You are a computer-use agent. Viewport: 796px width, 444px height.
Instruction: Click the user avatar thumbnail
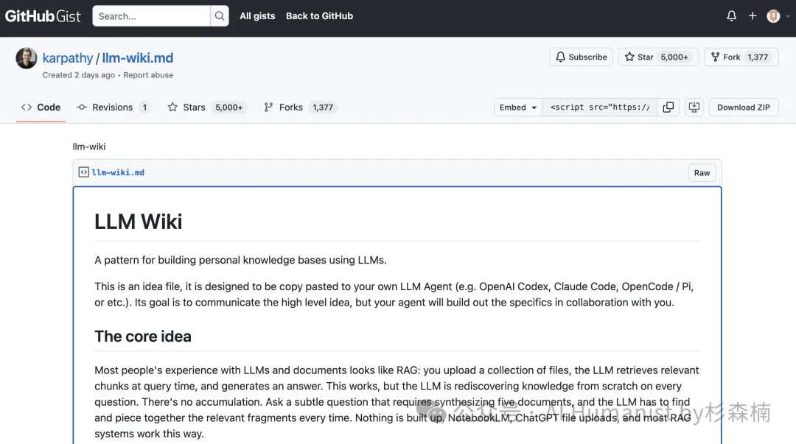tap(26, 57)
